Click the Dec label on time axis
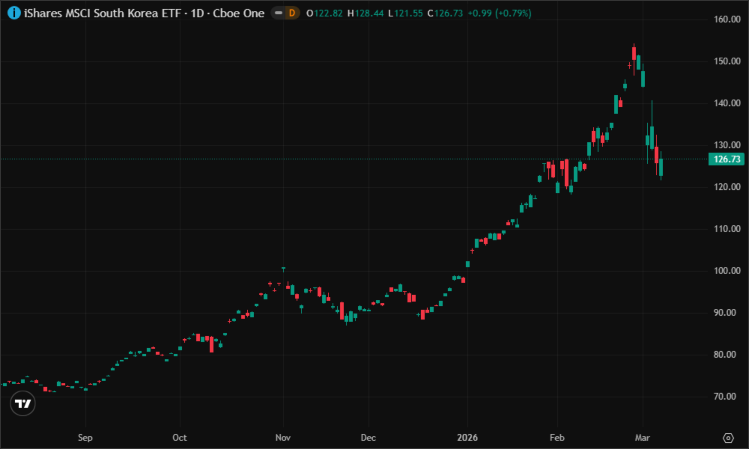 (x=368, y=437)
